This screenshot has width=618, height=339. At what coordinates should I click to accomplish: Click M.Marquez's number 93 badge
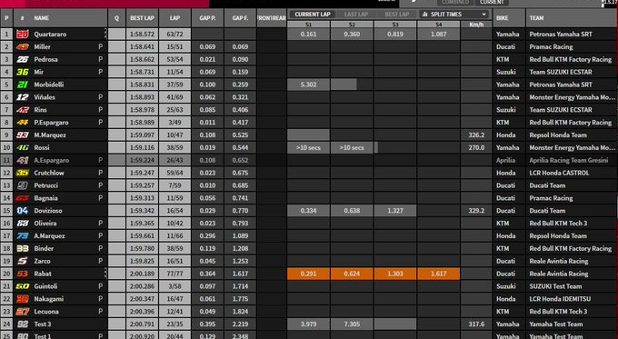tap(23, 135)
